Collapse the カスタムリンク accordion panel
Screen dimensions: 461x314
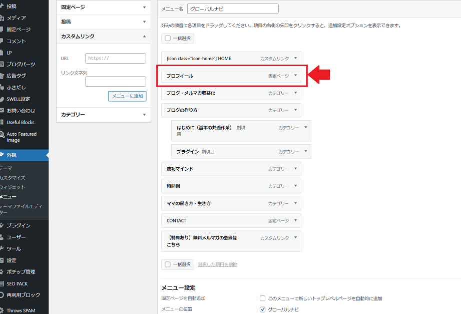[x=104, y=37]
